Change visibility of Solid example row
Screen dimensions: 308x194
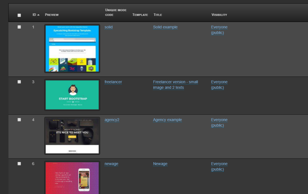(219, 30)
